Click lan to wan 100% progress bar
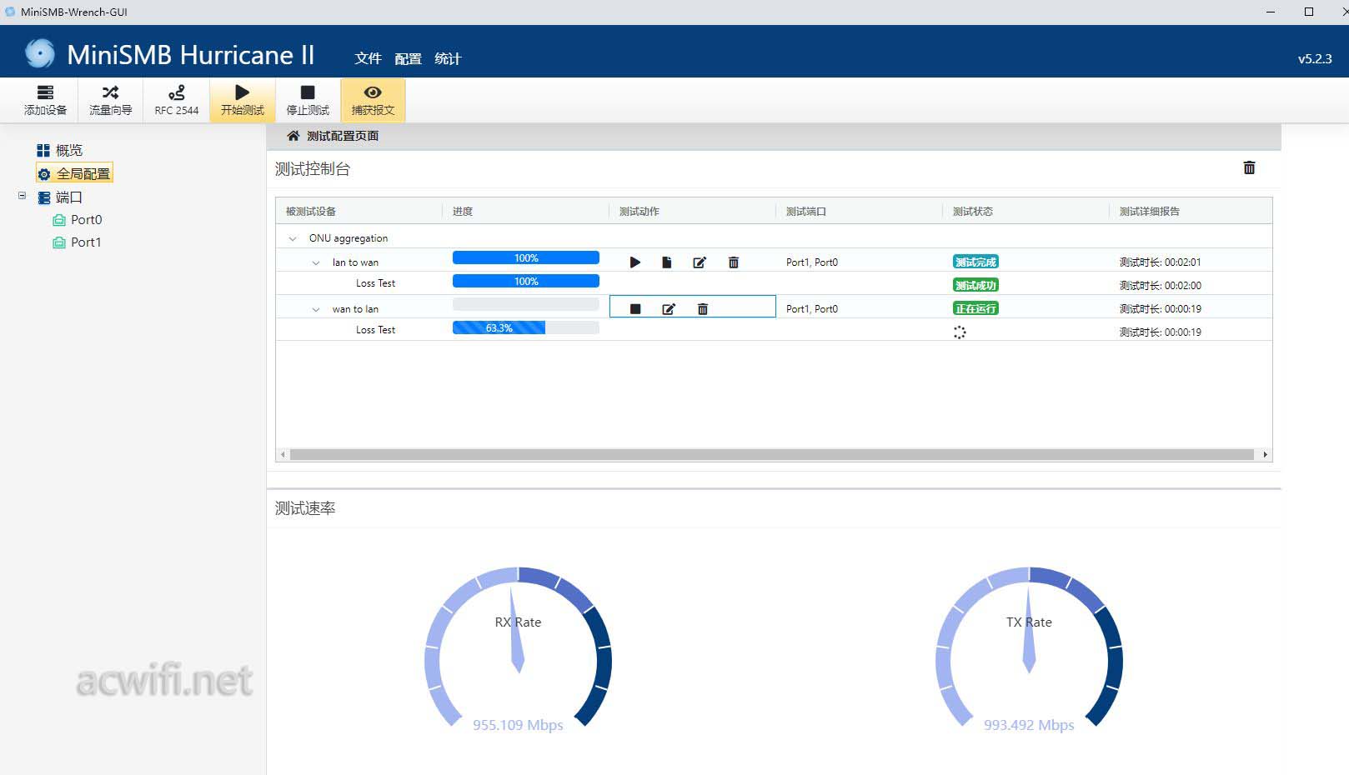The height and width of the screenshot is (775, 1349). pyautogui.click(x=526, y=258)
